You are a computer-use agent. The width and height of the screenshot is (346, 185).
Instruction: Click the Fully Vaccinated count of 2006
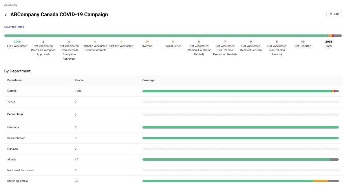(17, 41)
